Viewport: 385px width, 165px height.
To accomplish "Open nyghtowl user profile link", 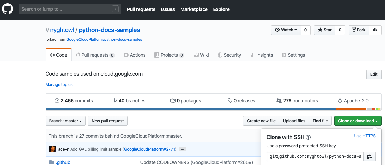I will pyautogui.click(x=62, y=30).
